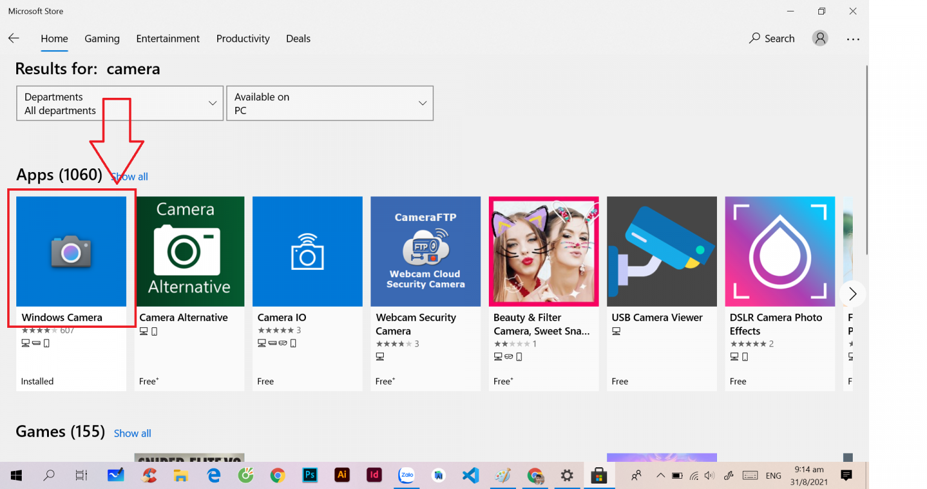Select the Camera Alternative app icon

click(x=190, y=251)
